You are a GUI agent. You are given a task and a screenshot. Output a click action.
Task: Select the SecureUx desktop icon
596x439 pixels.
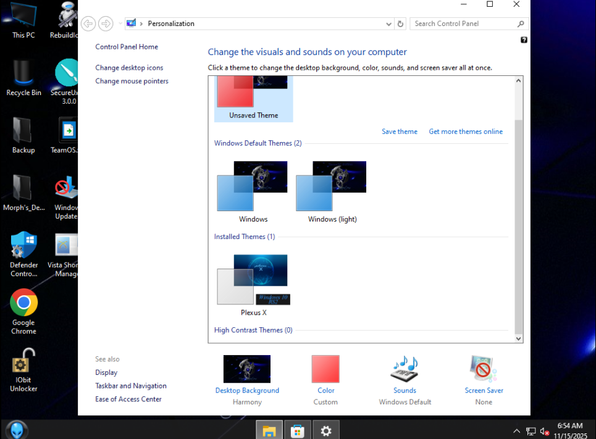click(x=65, y=82)
